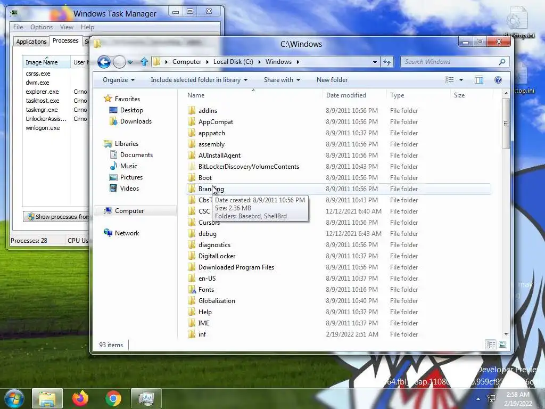545x409 pixels.
Task: Select the Fonts folder icon
Action: [x=192, y=289]
